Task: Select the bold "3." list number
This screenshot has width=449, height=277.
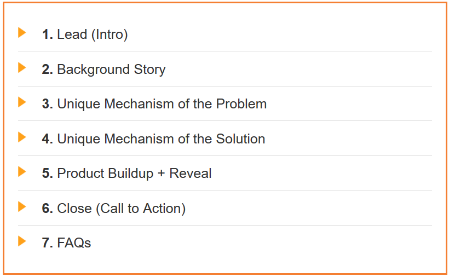Action: [48, 104]
